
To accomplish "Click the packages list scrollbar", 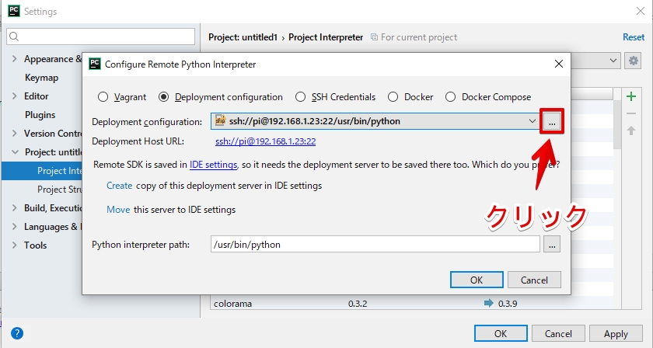I will [617, 124].
